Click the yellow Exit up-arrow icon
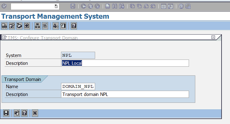Viewport: 230px width, 124px height. click(90, 6)
